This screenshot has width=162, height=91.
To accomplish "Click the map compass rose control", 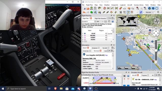I will (157, 21).
